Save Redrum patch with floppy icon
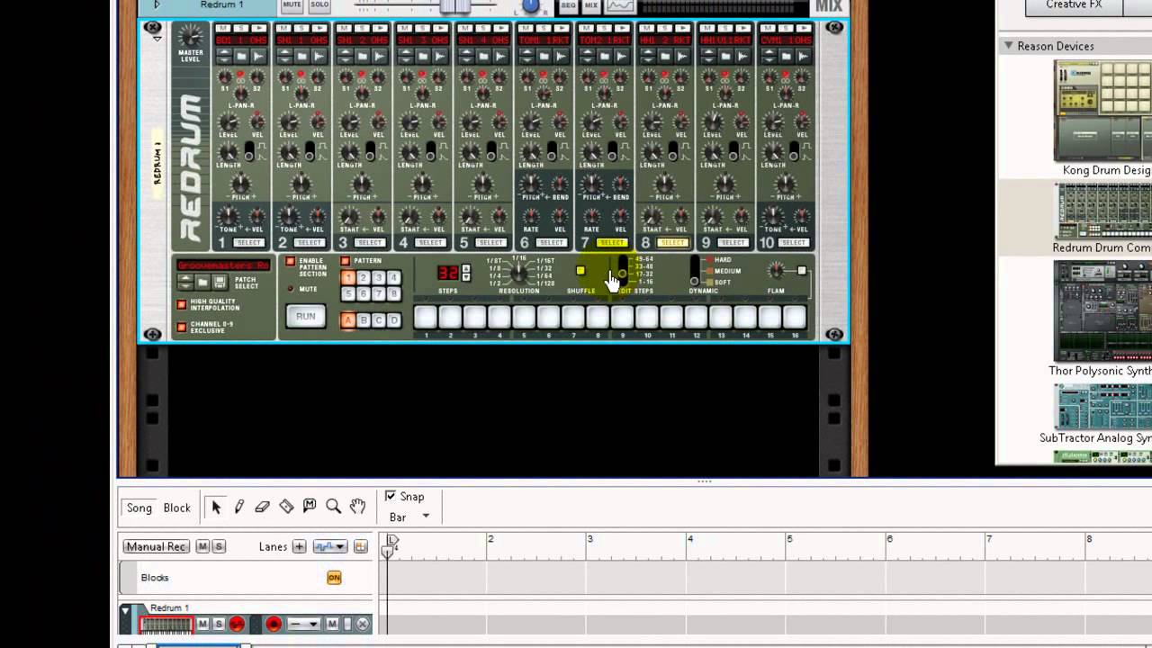Screen dimensions: 1152x648 click(219, 282)
